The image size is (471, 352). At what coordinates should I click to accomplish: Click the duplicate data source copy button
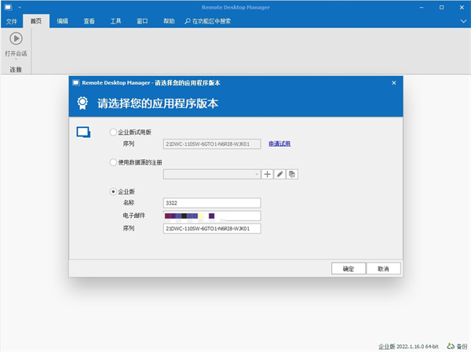(x=292, y=174)
